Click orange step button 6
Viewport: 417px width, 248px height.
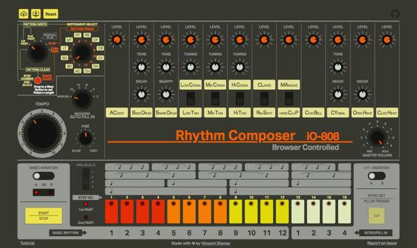[189, 212]
